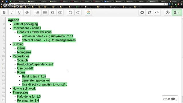Click the 'Building' bullet

[18, 44]
